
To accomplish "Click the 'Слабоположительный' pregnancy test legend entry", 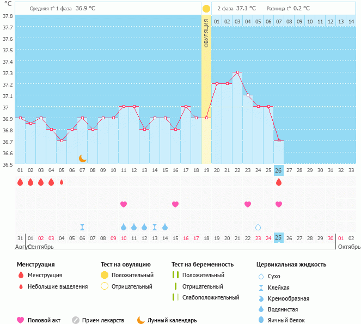I will [212, 297].
